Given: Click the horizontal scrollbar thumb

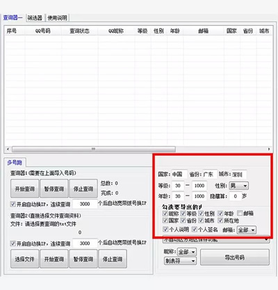Looking at the screenshot, I should pyautogui.click(x=94, y=149).
